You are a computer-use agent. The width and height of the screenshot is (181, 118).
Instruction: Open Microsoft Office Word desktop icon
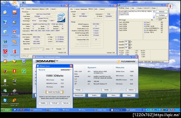tap(24, 63)
